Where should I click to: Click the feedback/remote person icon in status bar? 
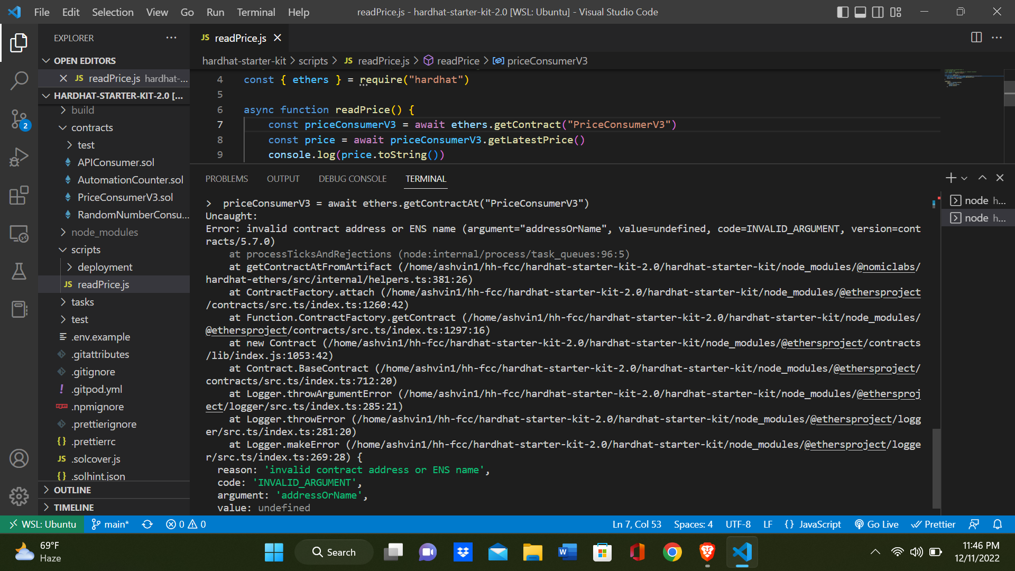click(x=974, y=524)
